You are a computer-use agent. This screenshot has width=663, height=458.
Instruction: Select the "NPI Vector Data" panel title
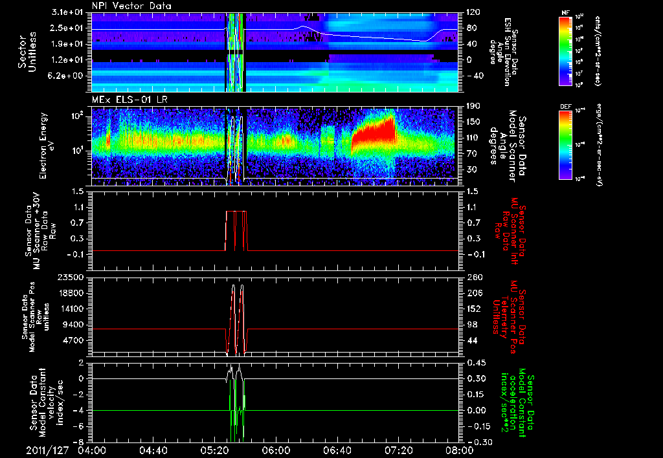[x=132, y=6]
